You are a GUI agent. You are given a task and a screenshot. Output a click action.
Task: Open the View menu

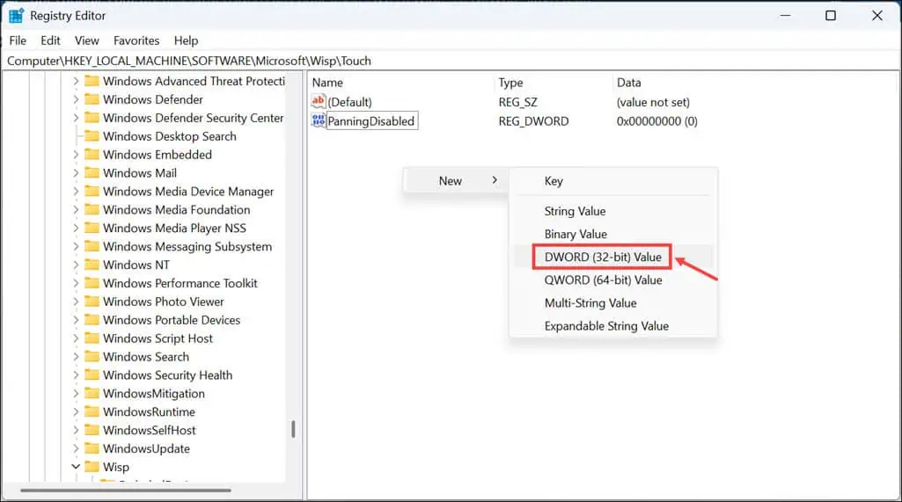(x=87, y=40)
